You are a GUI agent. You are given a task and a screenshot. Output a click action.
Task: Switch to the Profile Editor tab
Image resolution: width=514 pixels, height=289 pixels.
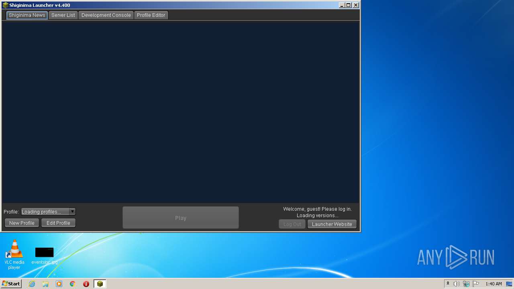click(x=151, y=15)
